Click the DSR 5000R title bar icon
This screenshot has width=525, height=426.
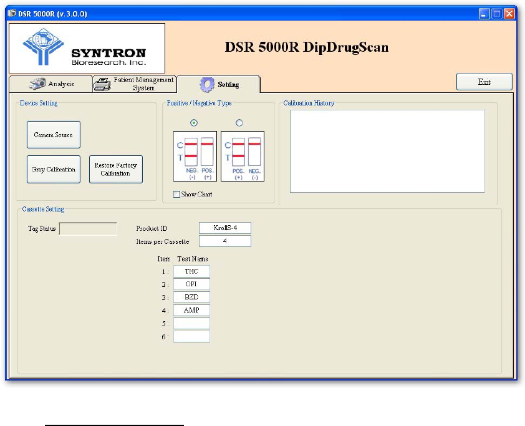[x=12, y=13]
